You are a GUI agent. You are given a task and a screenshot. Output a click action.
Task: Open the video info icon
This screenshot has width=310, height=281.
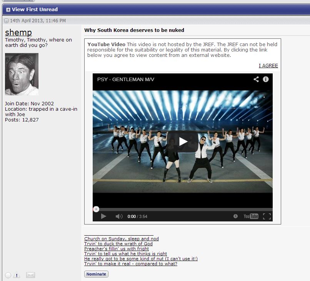pos(265,79)
